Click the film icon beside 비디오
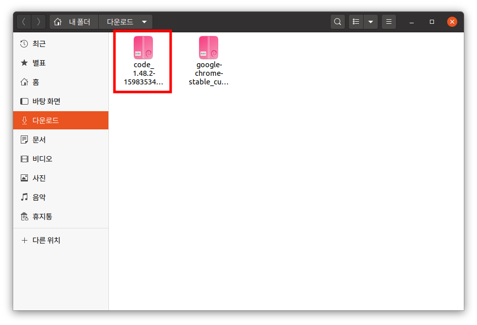This screenshot has height=325, width=477. (24, 159)
